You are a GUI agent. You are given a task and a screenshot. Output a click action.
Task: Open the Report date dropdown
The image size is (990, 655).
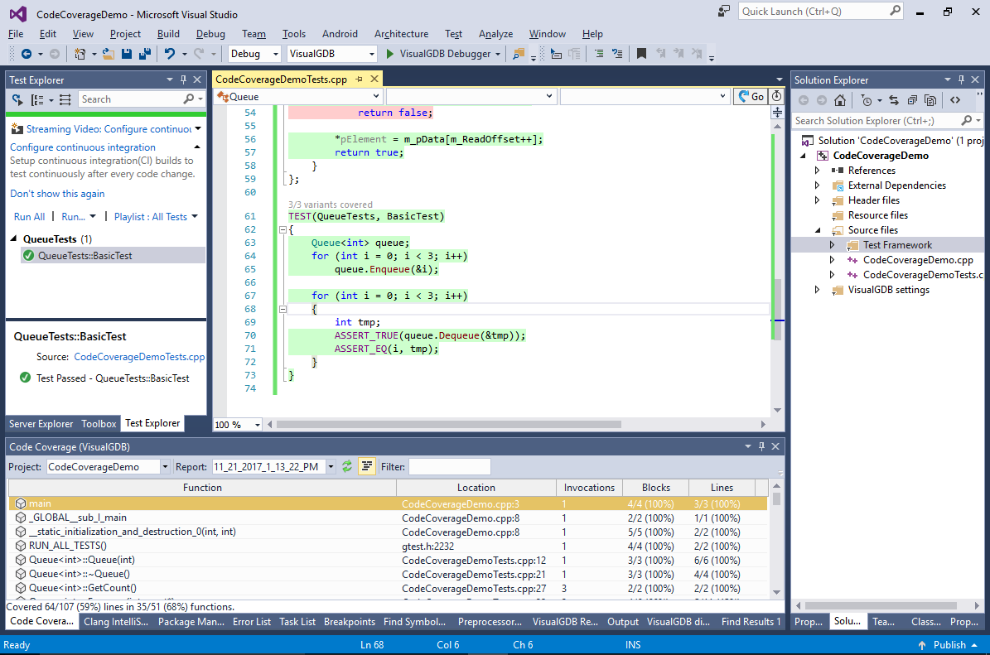pos(331,467)
